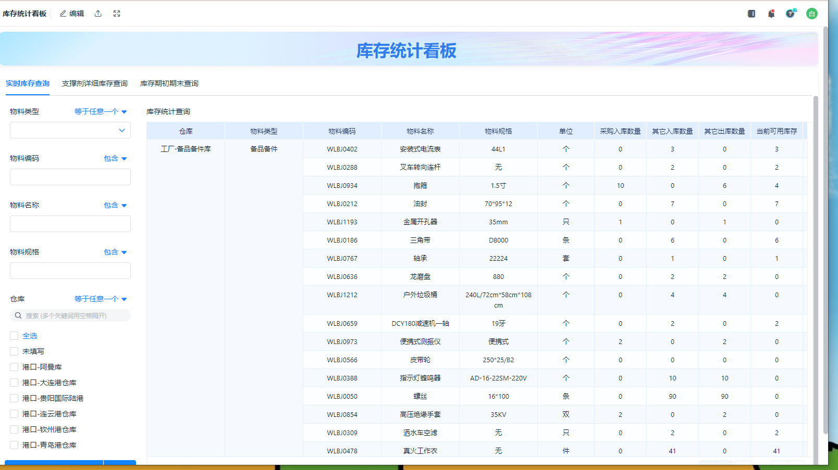Viewport: 838px width, 470px height.
Task: Open the 物料类型 value select box
Action: pos(70,130)
